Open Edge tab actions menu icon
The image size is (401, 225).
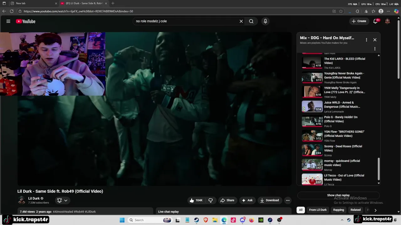[4, 3]
